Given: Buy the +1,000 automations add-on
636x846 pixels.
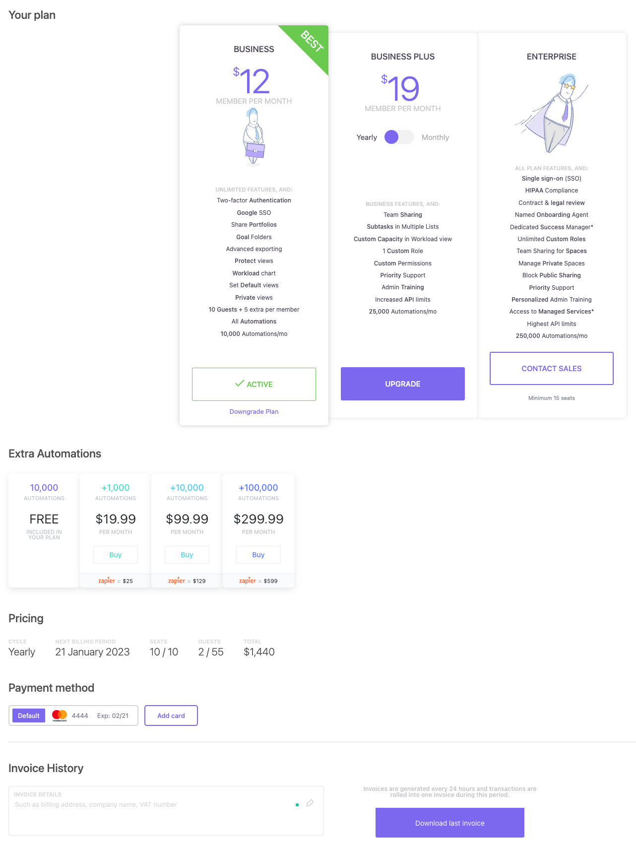Looking at the screenshot, I should (116, 555).
